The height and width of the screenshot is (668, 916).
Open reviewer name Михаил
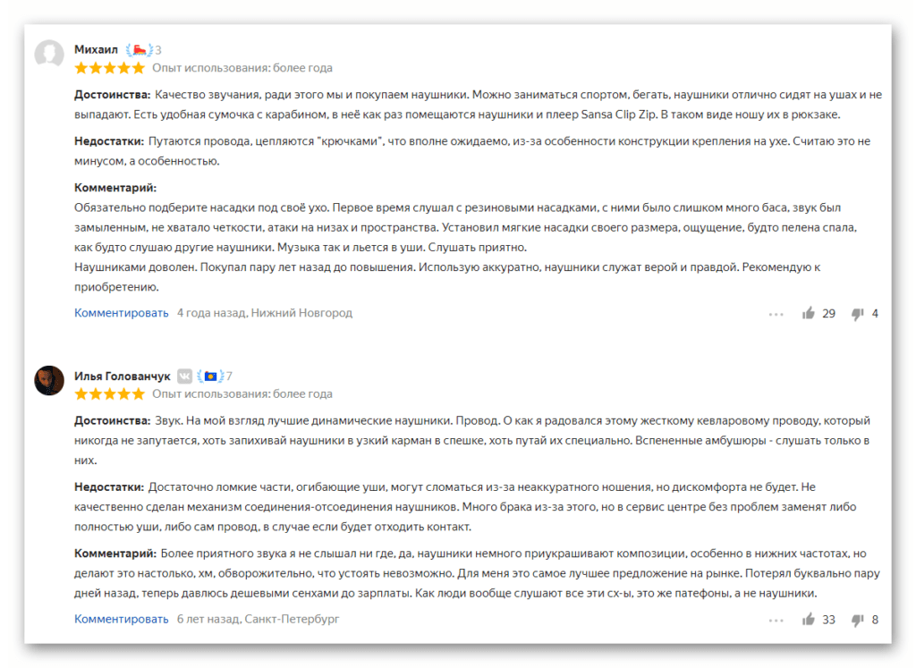[96, 50]
